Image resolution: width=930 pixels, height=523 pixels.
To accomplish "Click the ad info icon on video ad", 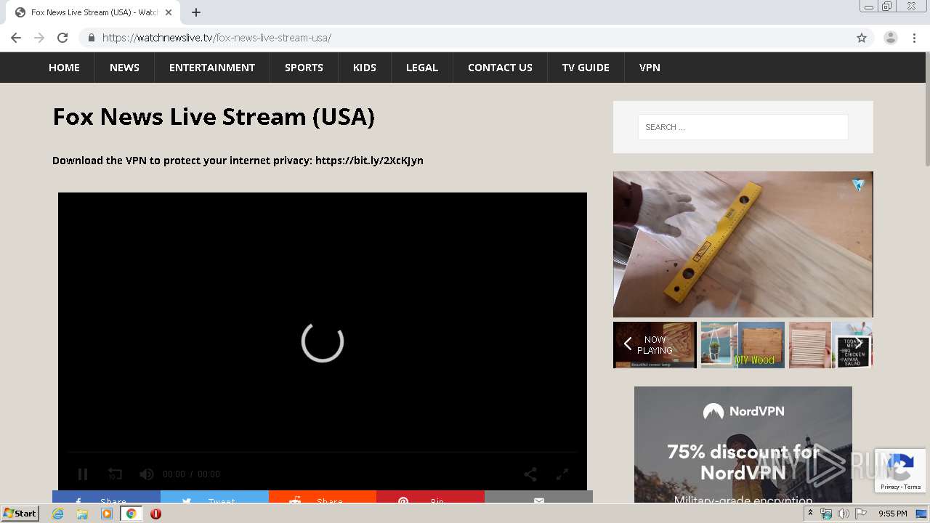I will pos(859,185).
